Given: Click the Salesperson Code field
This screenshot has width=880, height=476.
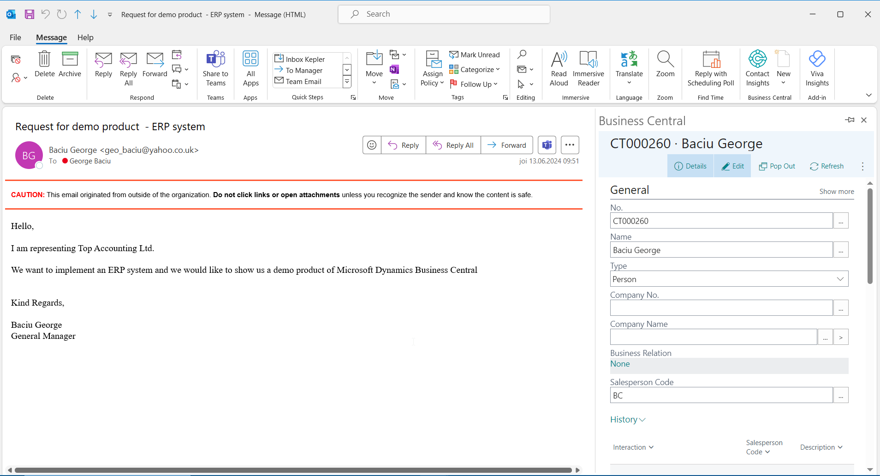Looking at the screenshot, I should pyautogui.click(x=721, y=395).
